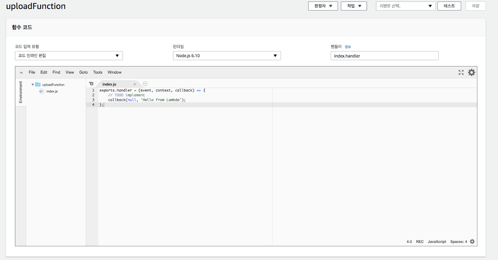Image resolution: width=498 pixels, height=260 pixels.
Task: Open the File menu
Action: pos(32,72)
